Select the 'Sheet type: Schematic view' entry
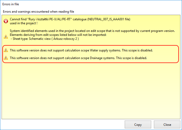This screenshot has height=130, width=182. click(45, 39)
